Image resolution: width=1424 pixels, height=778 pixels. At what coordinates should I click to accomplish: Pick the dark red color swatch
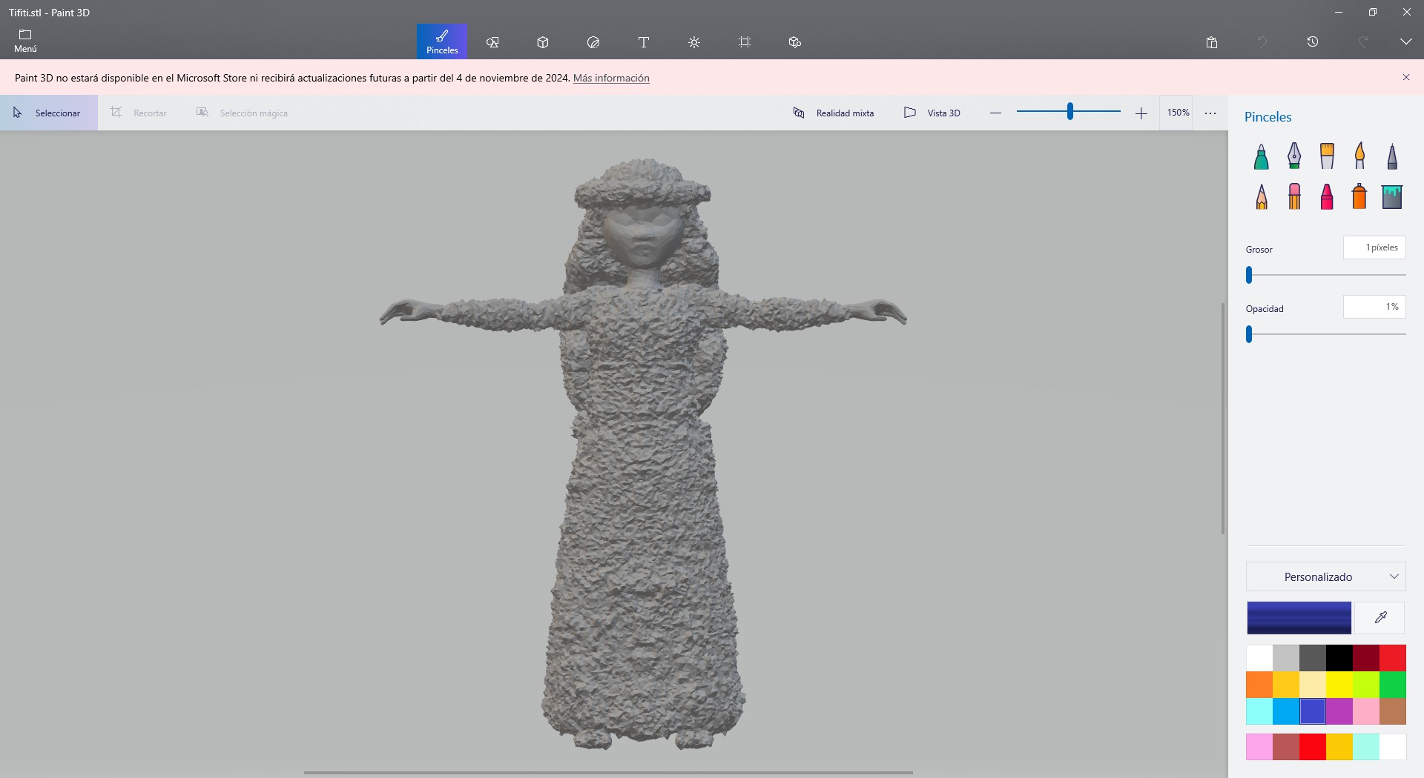coord(1366,658)
